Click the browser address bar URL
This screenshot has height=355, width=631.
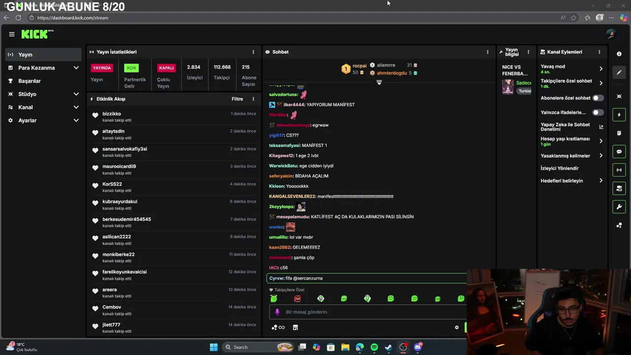click(72, 18)
